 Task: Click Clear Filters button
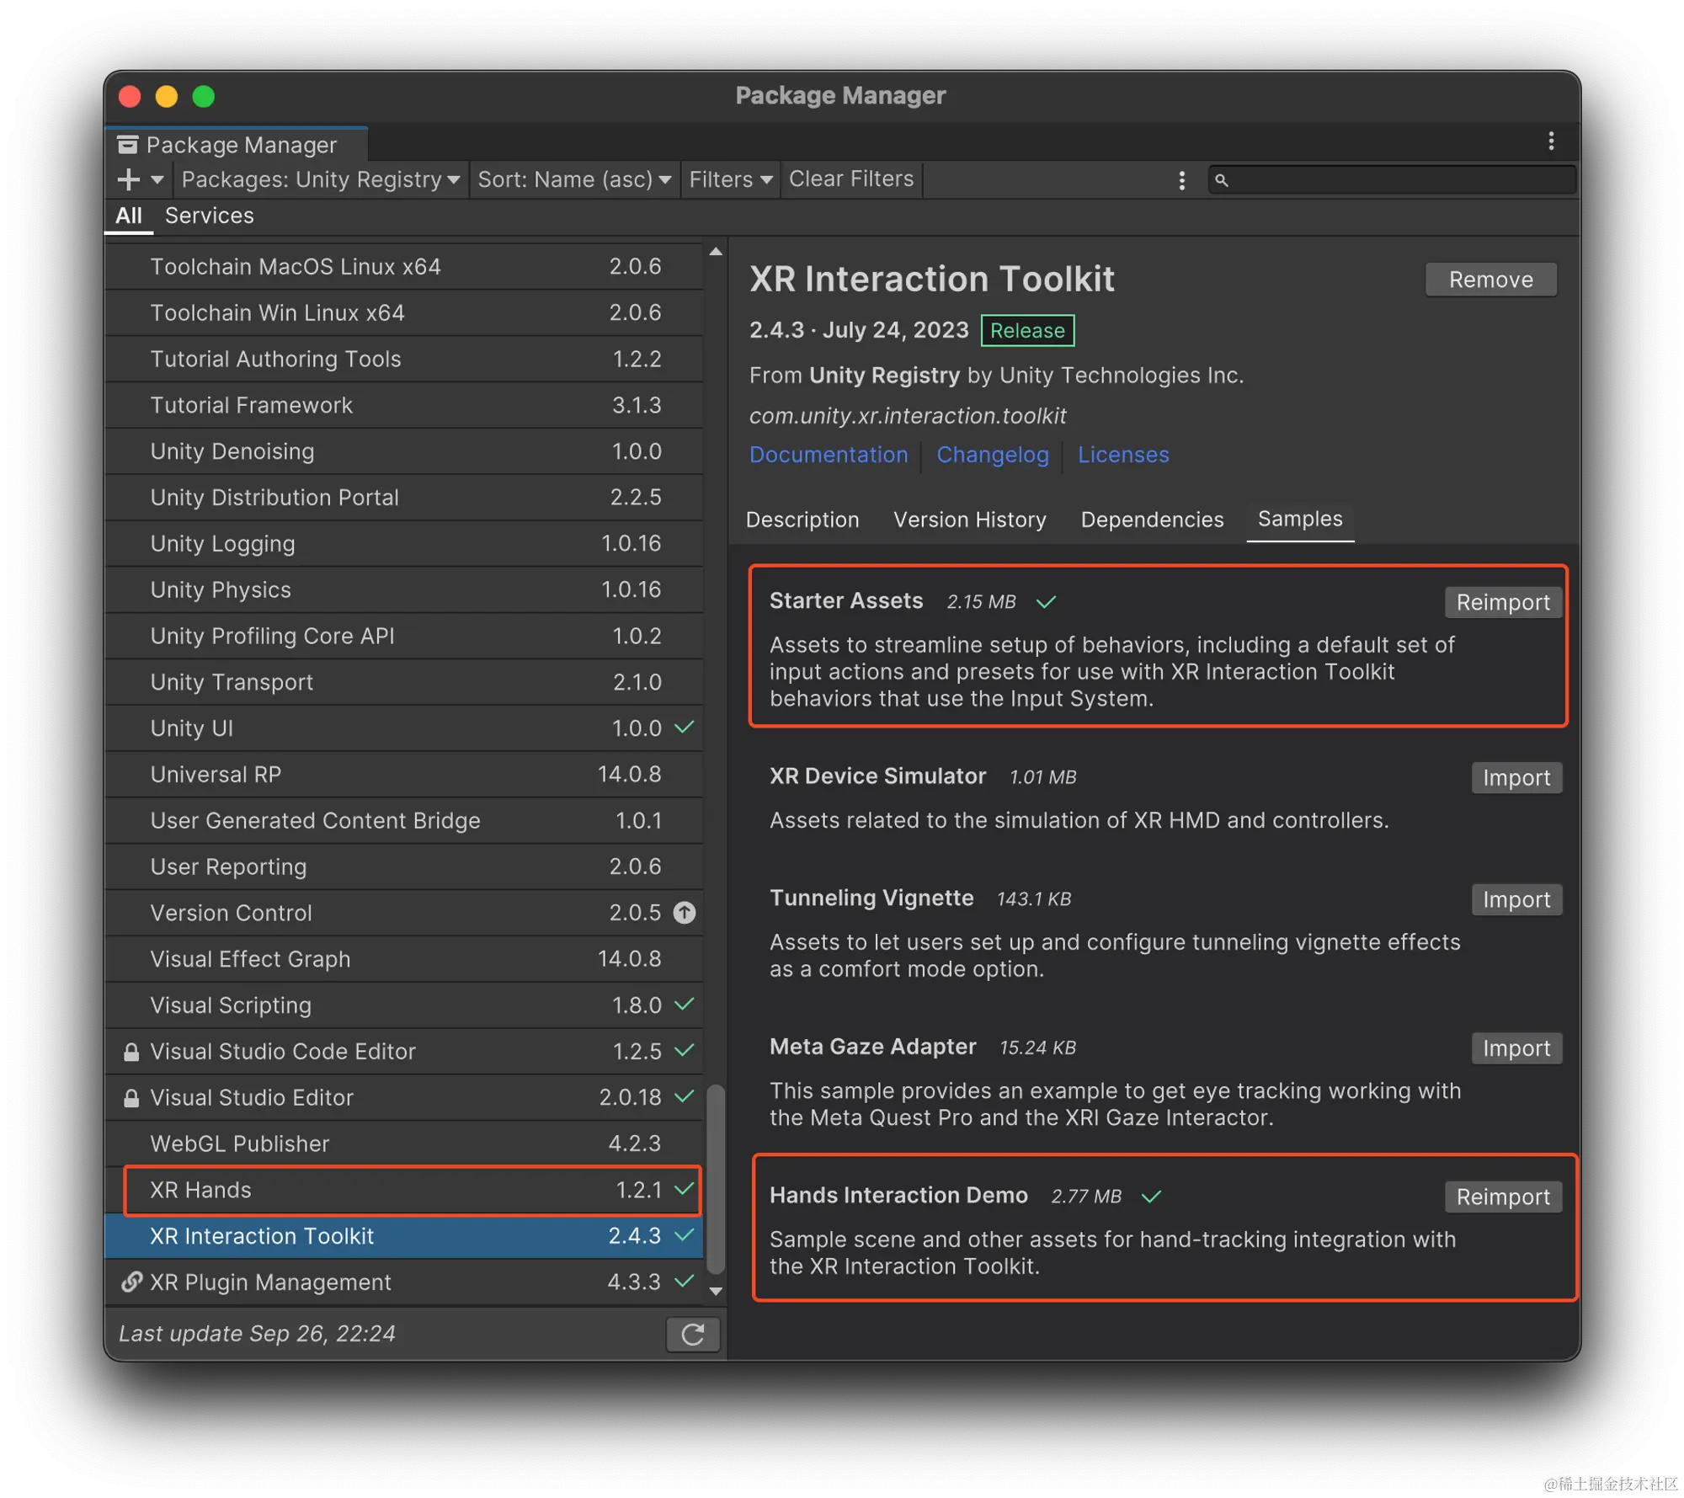pyautogui.click(x=851, y=179)
